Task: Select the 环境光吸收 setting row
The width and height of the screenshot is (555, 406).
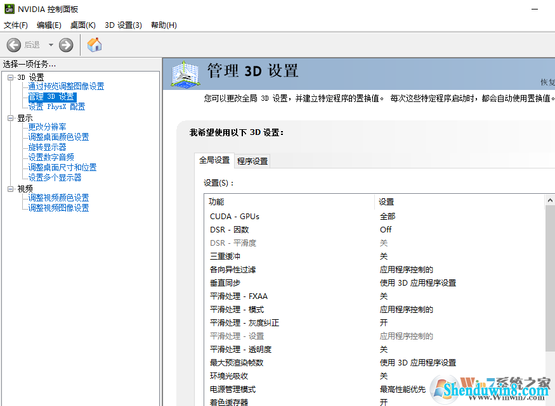Action: point(374,376)
